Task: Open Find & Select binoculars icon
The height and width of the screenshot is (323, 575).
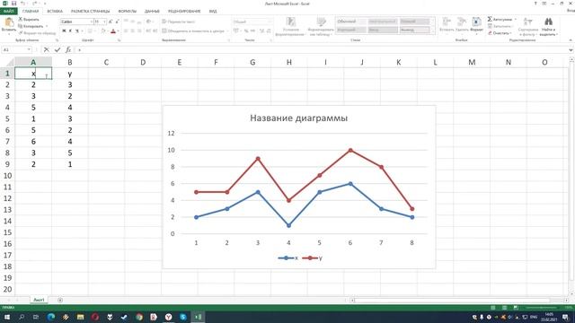Action: click(548, 22)
